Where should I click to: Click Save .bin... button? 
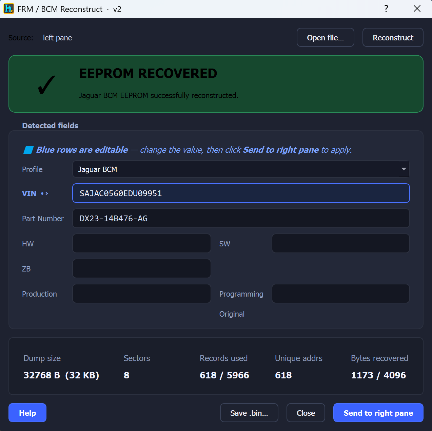click(249, 413)
